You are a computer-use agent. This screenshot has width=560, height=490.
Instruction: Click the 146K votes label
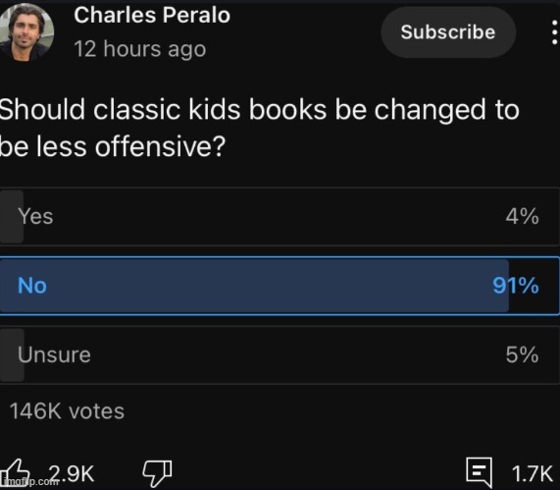[x=67, y=411]
